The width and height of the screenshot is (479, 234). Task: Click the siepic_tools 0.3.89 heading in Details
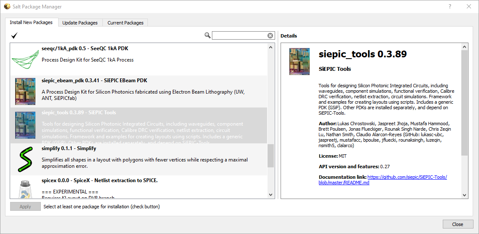[363, 54]
